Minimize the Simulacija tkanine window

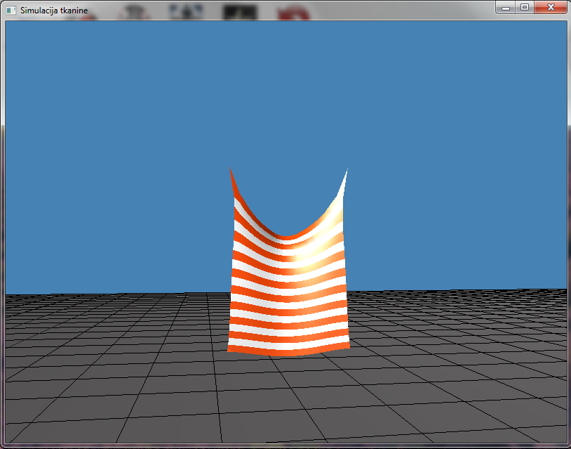click(x=506, y=7)
